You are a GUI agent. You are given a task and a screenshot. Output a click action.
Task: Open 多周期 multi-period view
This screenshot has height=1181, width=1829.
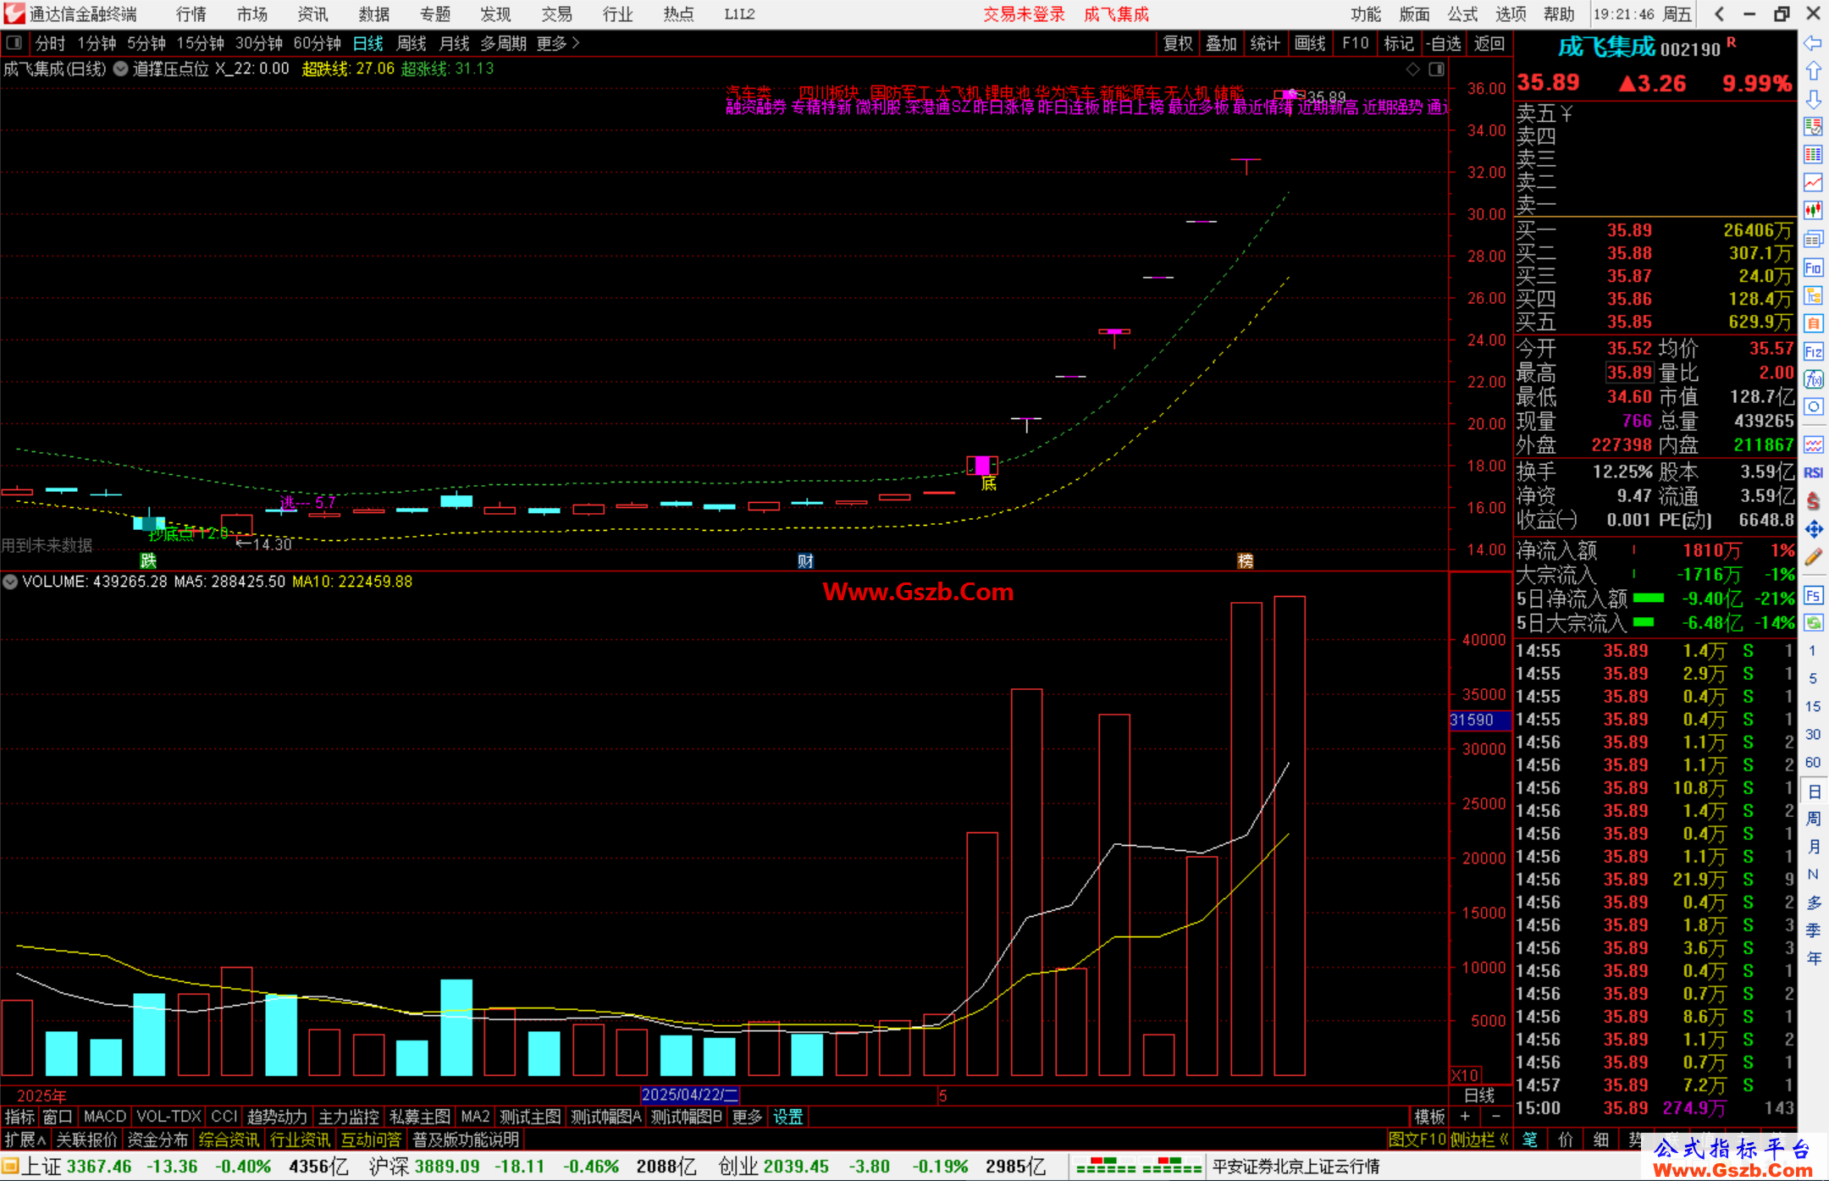tap(503, 43)
